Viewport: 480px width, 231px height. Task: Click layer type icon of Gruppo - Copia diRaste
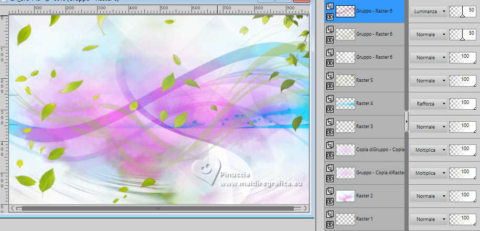pos(329,168)
